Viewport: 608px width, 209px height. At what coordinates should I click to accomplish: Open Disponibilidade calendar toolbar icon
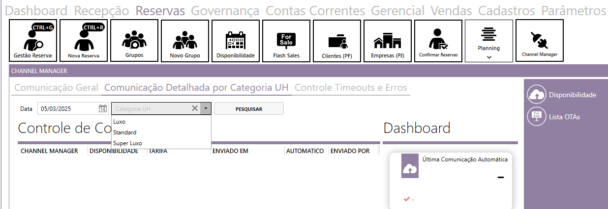[x=236, y=40]
